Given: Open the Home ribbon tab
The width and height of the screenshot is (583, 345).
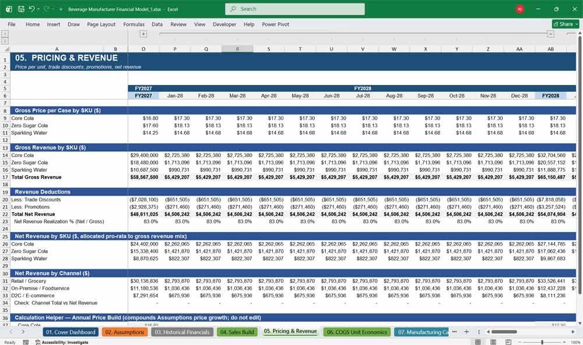Looking at the screenshot, I should (x=33, y=24).
